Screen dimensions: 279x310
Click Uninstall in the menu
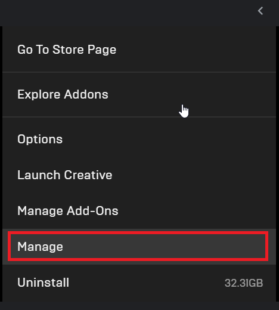[x=139, y=283]
